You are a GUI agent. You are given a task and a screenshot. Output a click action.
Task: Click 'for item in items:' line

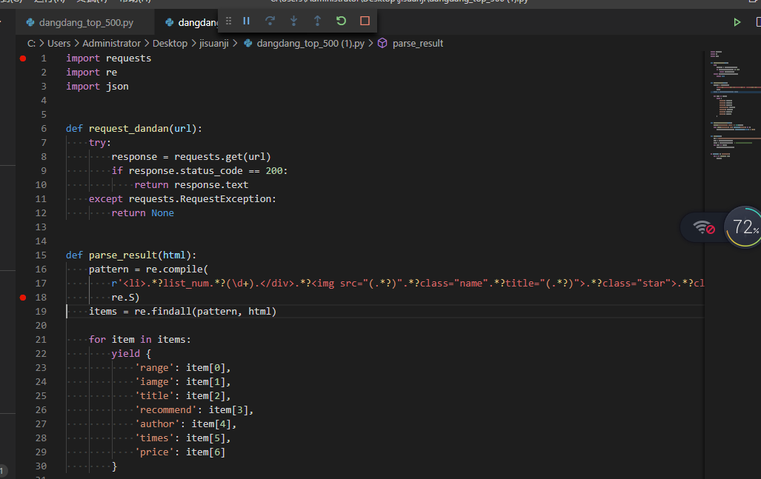pyautogui.click(x=140, y=339)
